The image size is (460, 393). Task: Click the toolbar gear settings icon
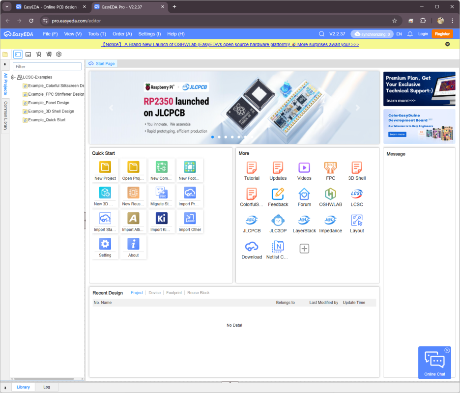[x=58, y=54]
